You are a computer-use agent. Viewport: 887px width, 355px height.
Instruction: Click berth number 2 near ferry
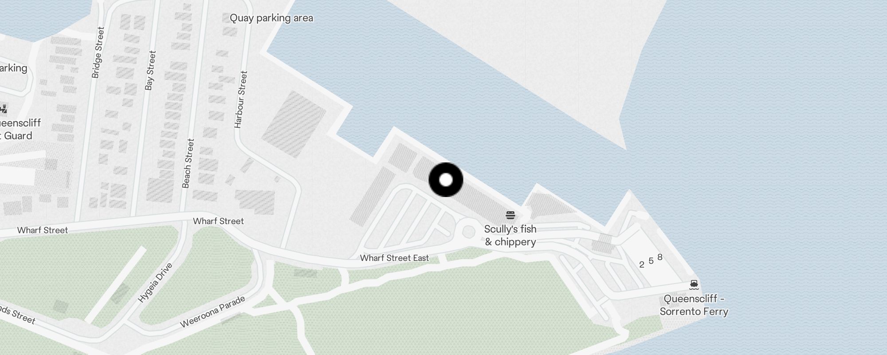pos(641,265)
